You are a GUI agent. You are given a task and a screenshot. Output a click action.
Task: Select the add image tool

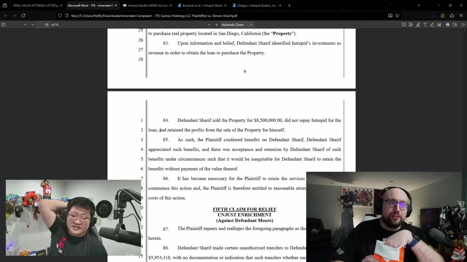[439, 25]
